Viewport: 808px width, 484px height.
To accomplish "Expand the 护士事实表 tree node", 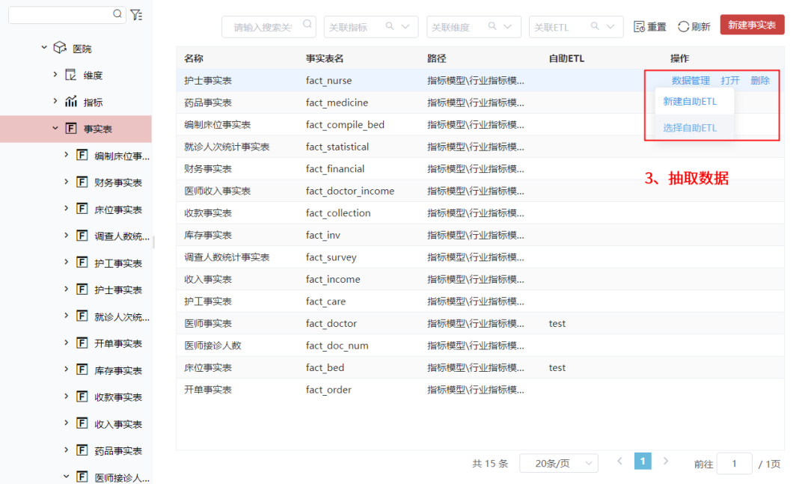I will tap(66, 289).
